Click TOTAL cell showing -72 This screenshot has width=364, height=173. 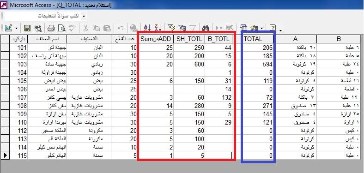(258, 97)
